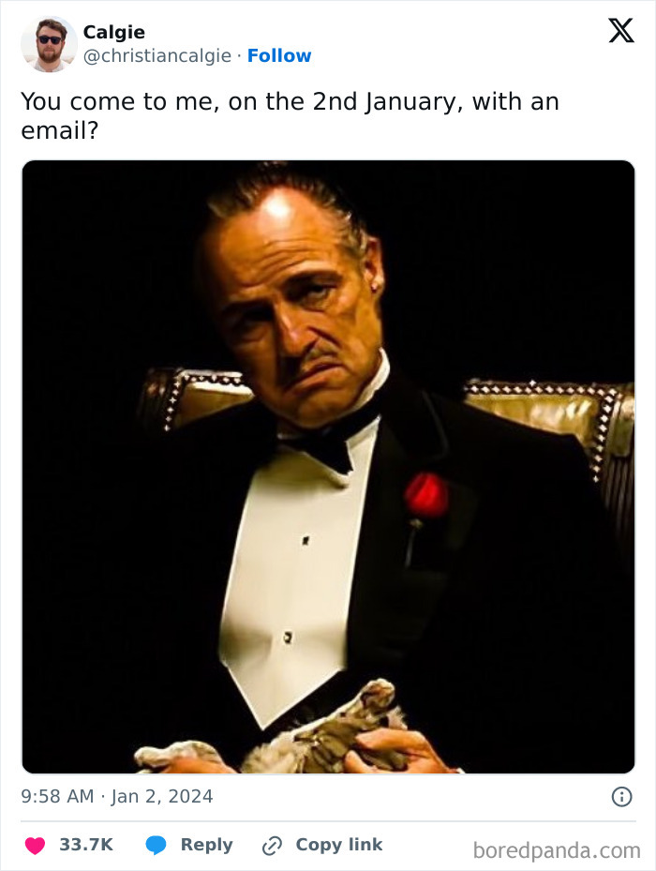Like the tweet with the heart icon

(x=35, y=846)
